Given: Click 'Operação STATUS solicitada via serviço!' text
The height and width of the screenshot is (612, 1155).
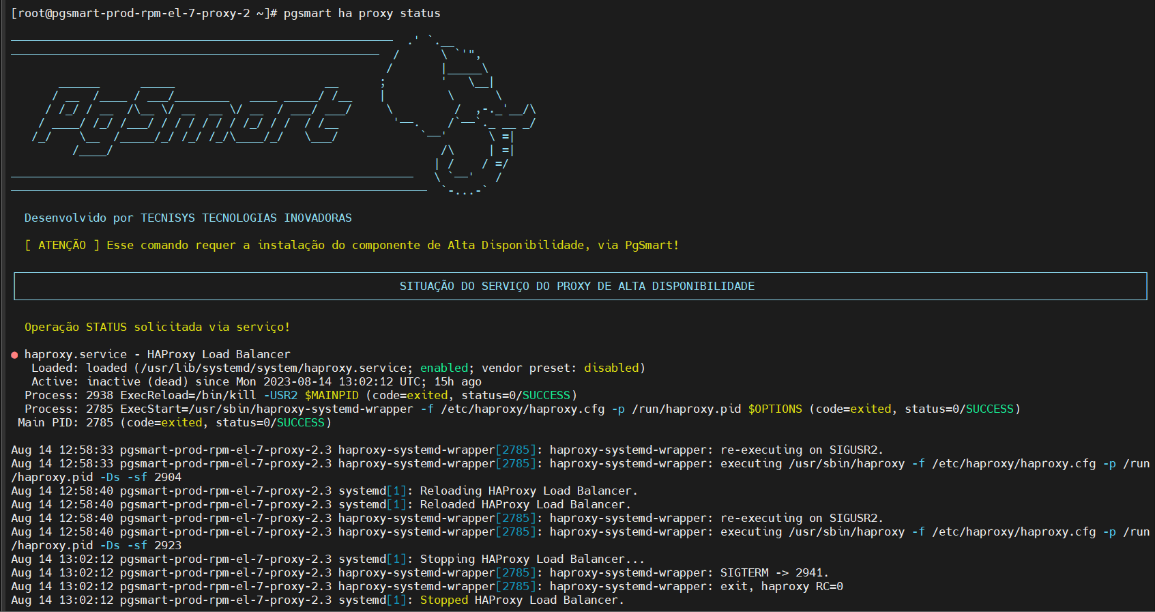Looking at the screenshot, I should tap(158, 327).
